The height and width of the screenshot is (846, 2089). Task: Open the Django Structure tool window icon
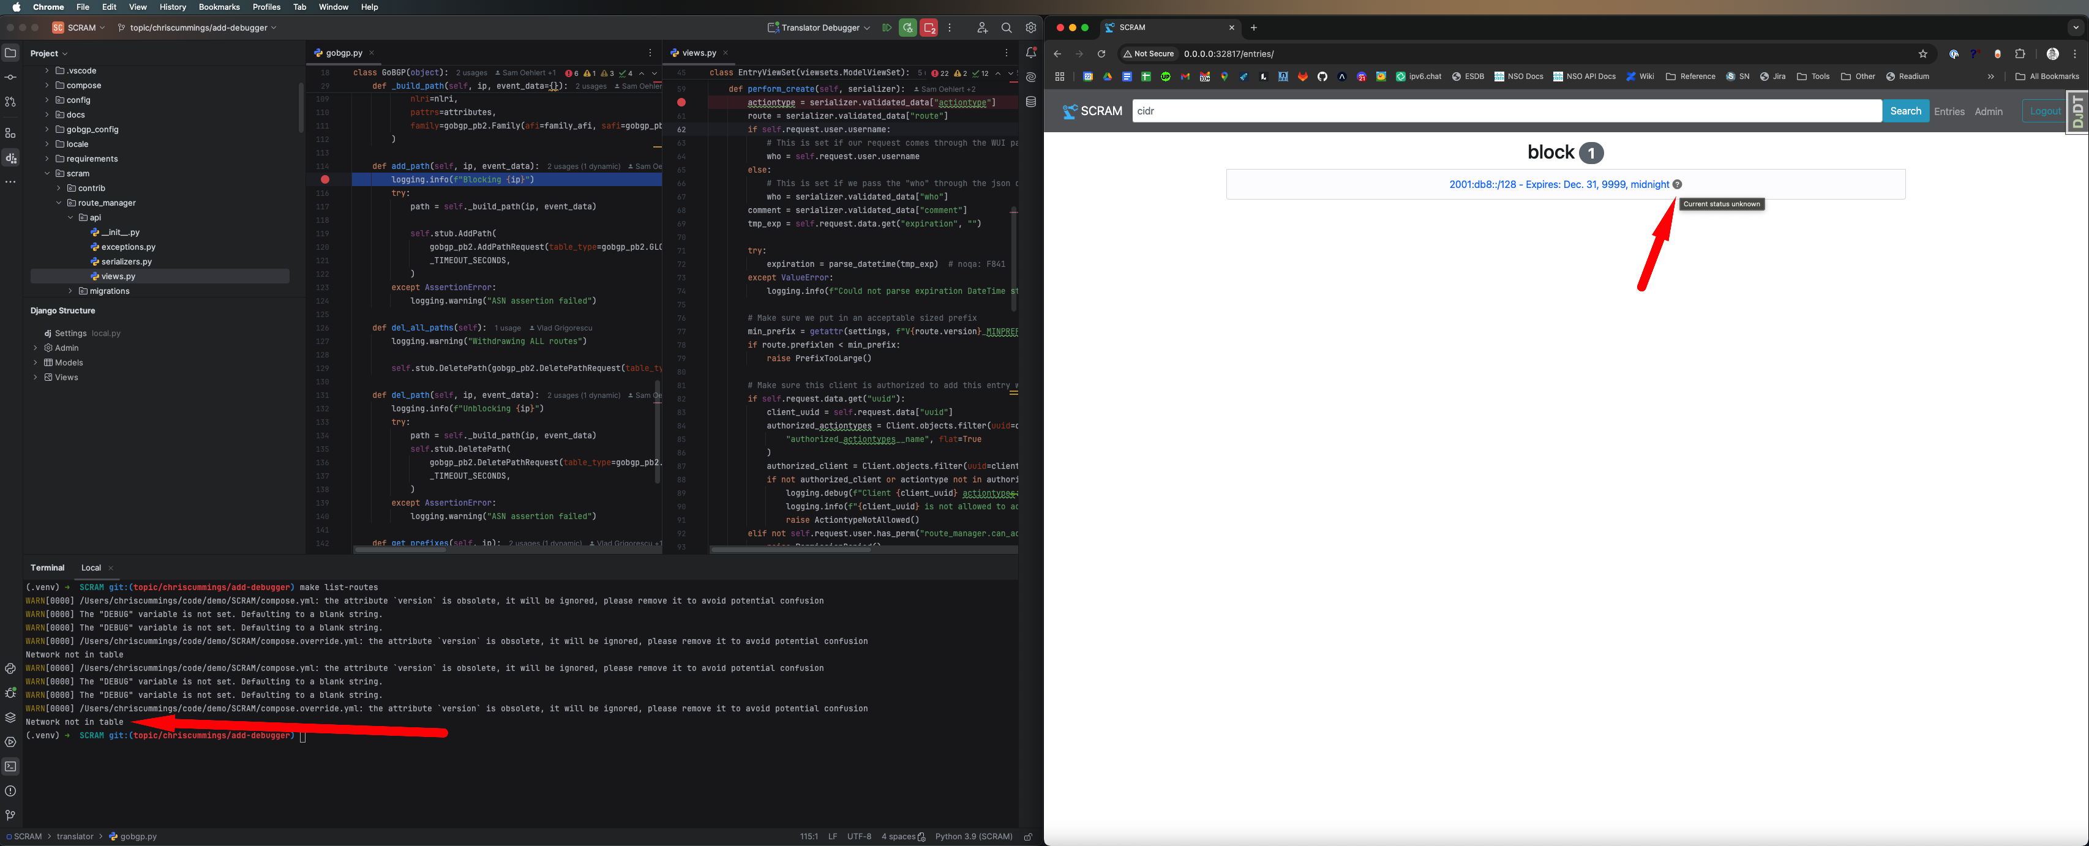tap(10, 157)
